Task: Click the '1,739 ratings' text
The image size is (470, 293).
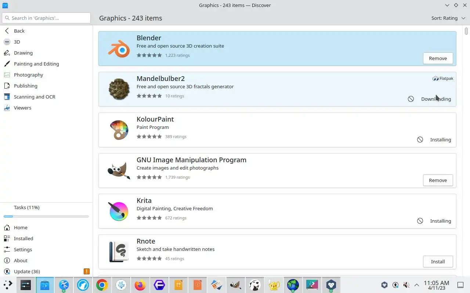Action: click(x=177, y=177)
